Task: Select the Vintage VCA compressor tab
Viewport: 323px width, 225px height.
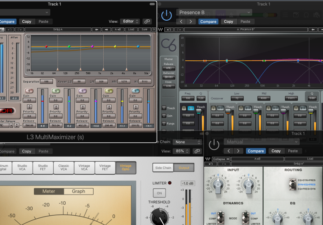Action: tap(84, 168)
